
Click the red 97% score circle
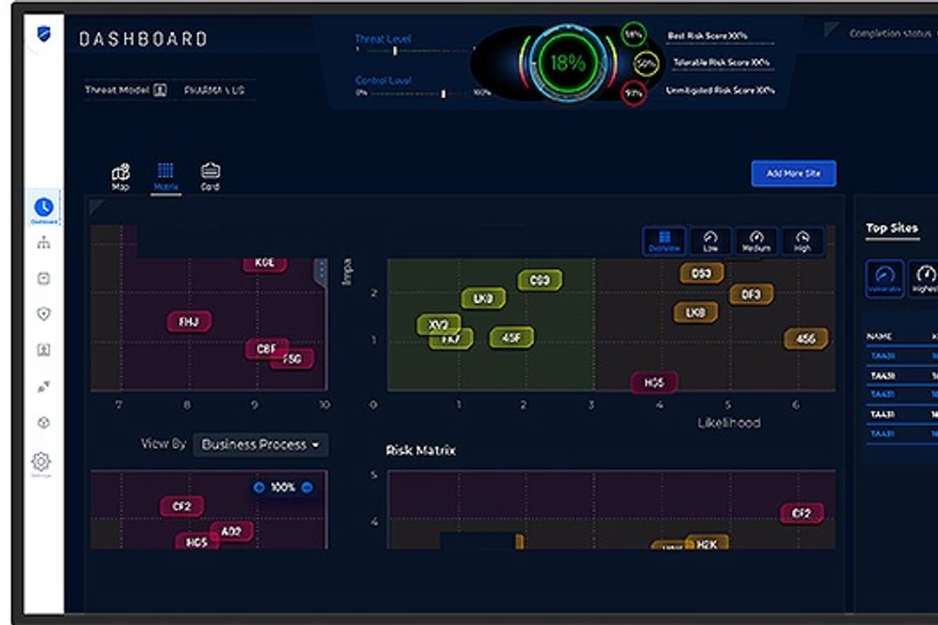pyautogui.click(x=633, y=93)
